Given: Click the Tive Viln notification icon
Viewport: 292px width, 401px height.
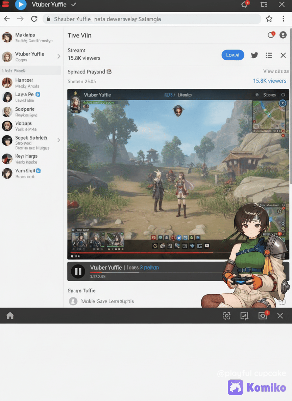Looking at the screenshot, I should (x=271, y=35).
